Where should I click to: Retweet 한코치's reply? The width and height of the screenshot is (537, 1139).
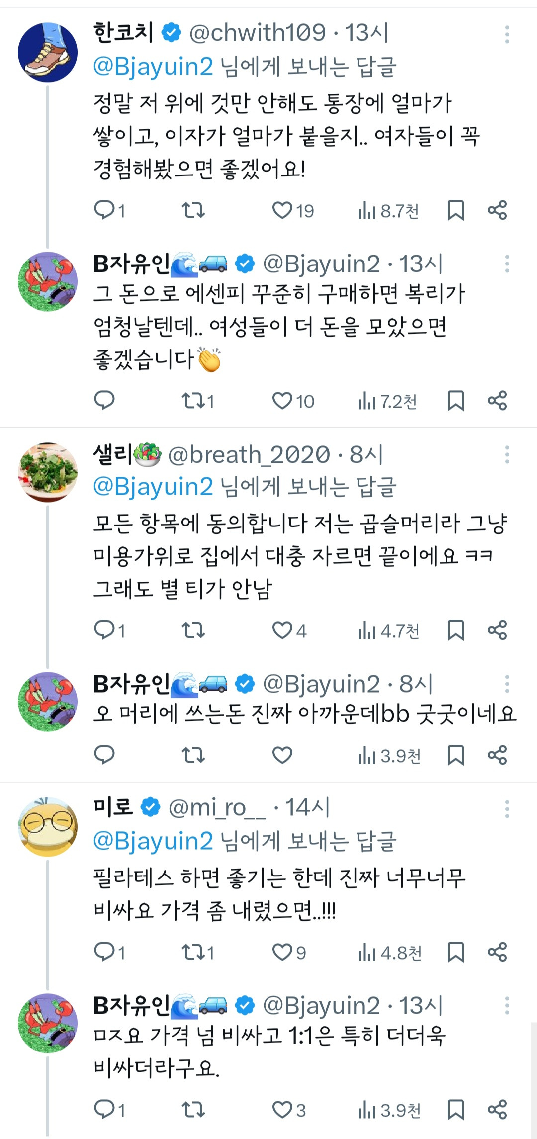[x=193, y=210]
